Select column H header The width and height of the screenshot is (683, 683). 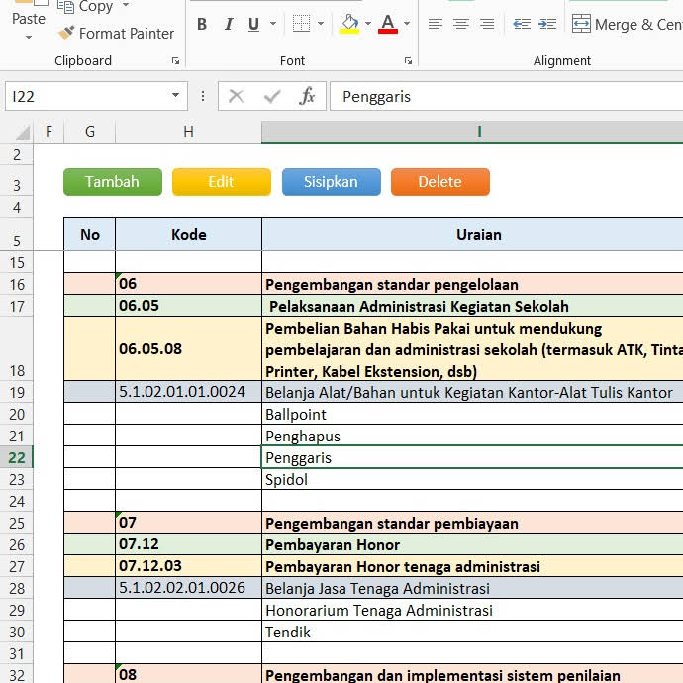click(188, 132)
